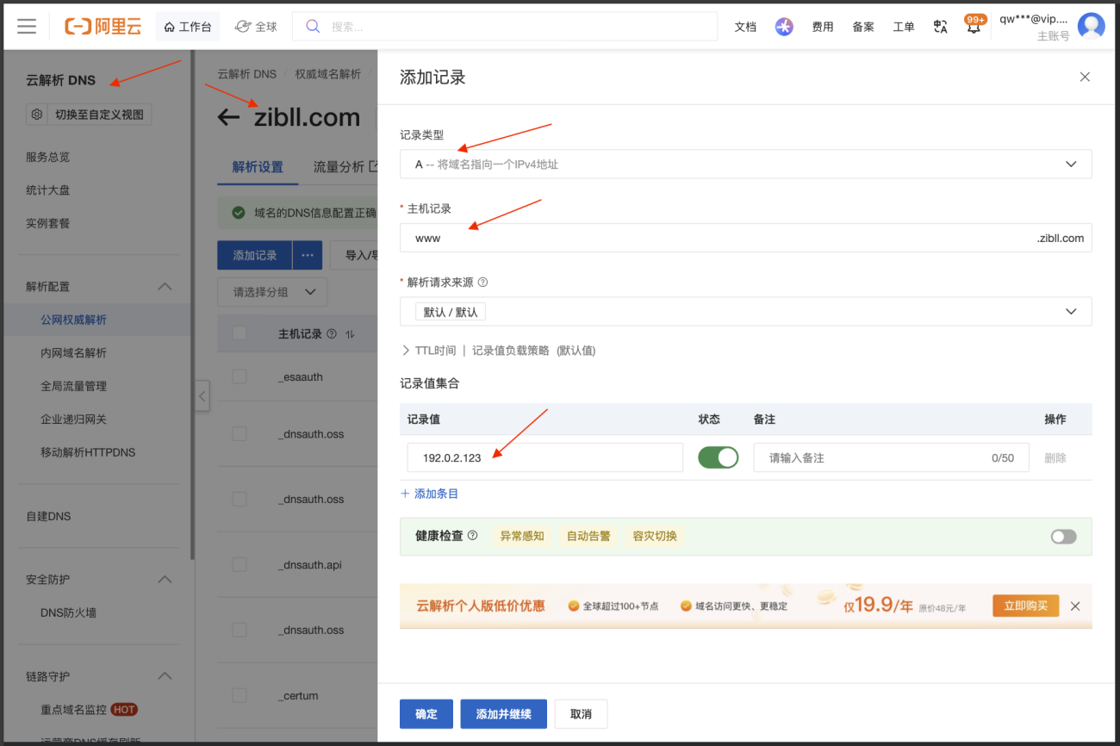Enable the 健康检查 switch

pyautogui.click(x=1063, y=537)
